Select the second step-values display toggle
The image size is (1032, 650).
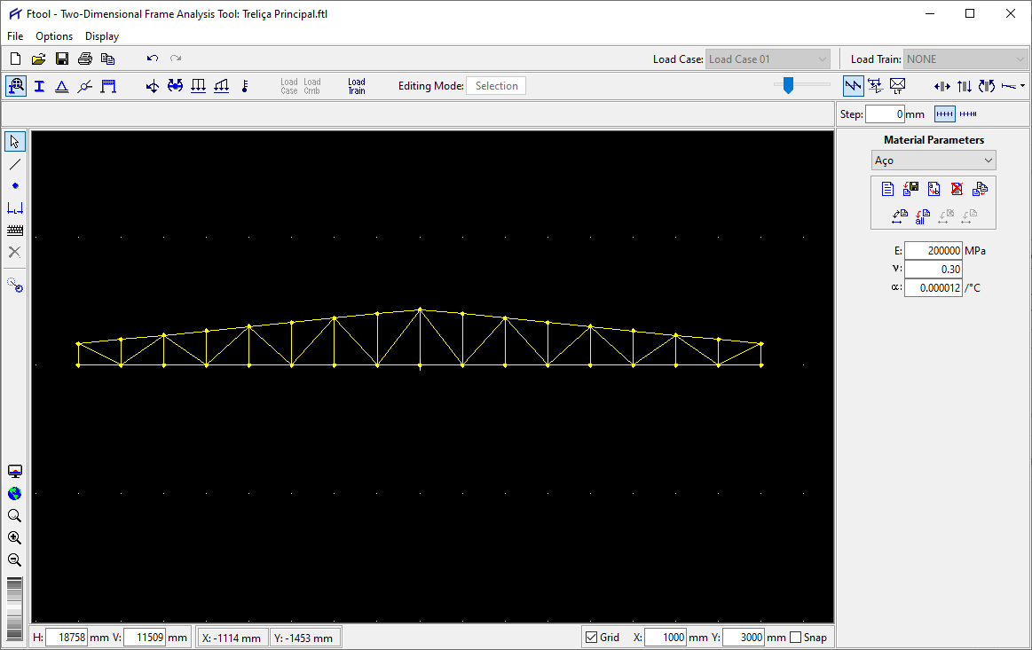pos(968,114)
